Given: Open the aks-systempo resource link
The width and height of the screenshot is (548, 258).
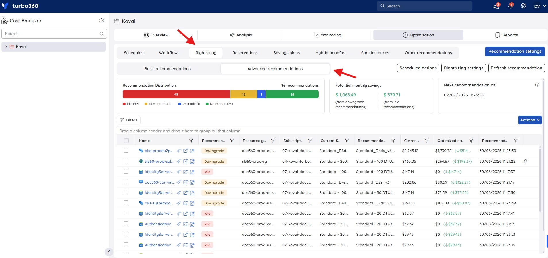Looking at the screenshot, I should (x=159, y=203).
